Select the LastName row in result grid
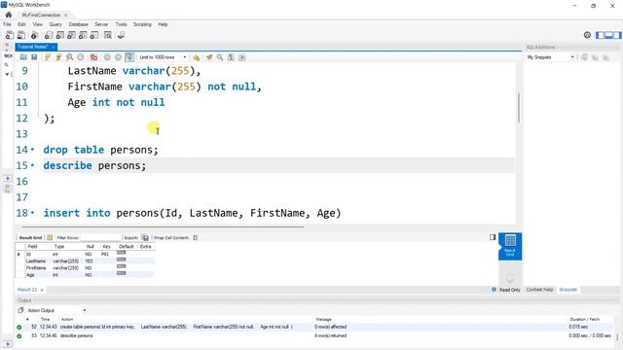 pyautogui.click(x=85, y=262)
